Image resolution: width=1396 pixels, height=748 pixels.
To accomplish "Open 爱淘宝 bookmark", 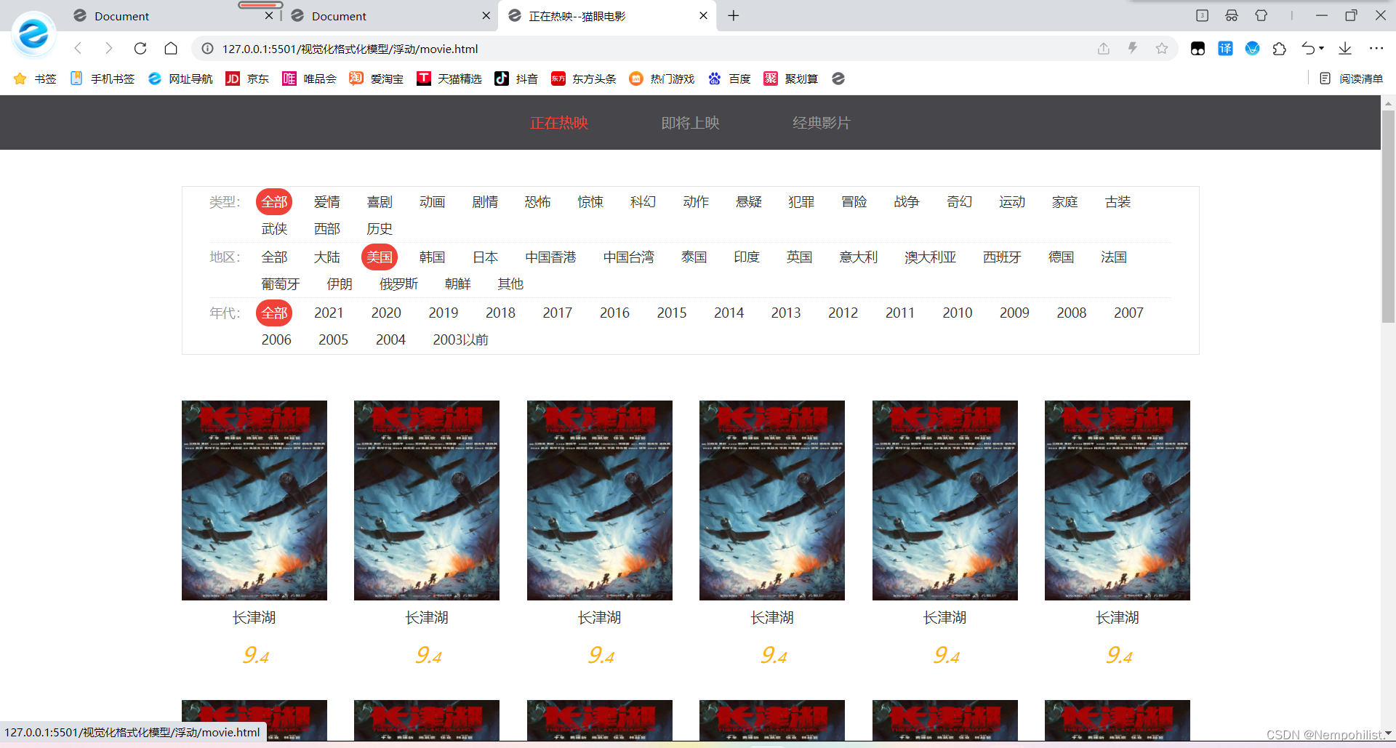I will pyautogui.click(x=376, y=79).
